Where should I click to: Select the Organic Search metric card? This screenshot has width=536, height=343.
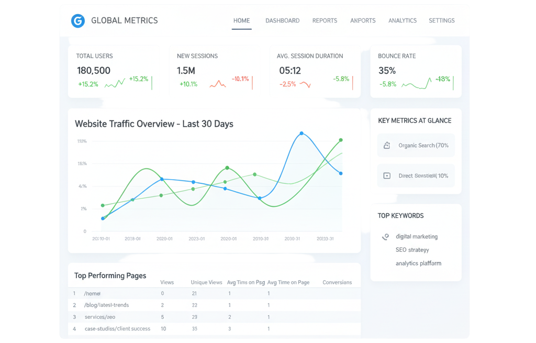(416, 146)
